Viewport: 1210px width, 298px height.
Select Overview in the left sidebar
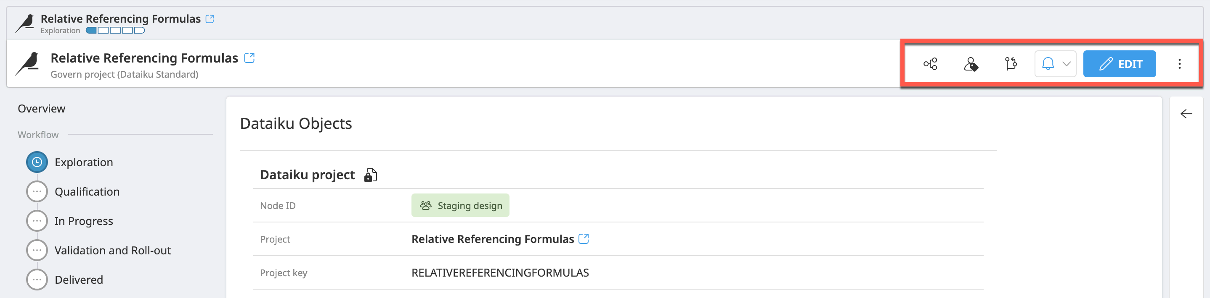(x=41, y=109)
